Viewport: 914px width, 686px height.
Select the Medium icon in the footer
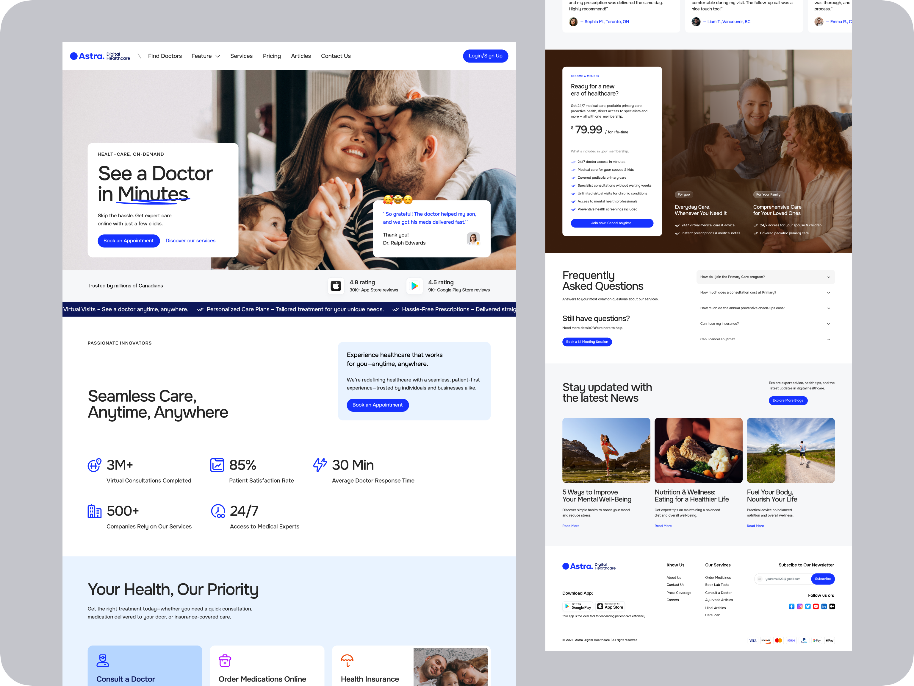pyautogui.click(x=832, y=607)
